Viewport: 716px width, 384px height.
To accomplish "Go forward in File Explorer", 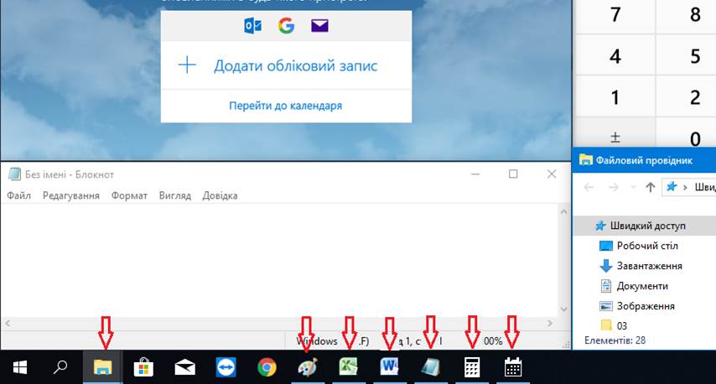I will click(x=614, y=187).
